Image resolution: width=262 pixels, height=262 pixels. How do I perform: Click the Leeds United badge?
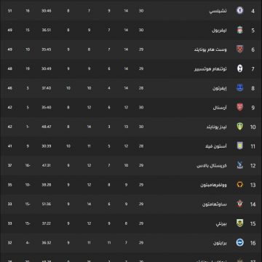coord(239,127)
